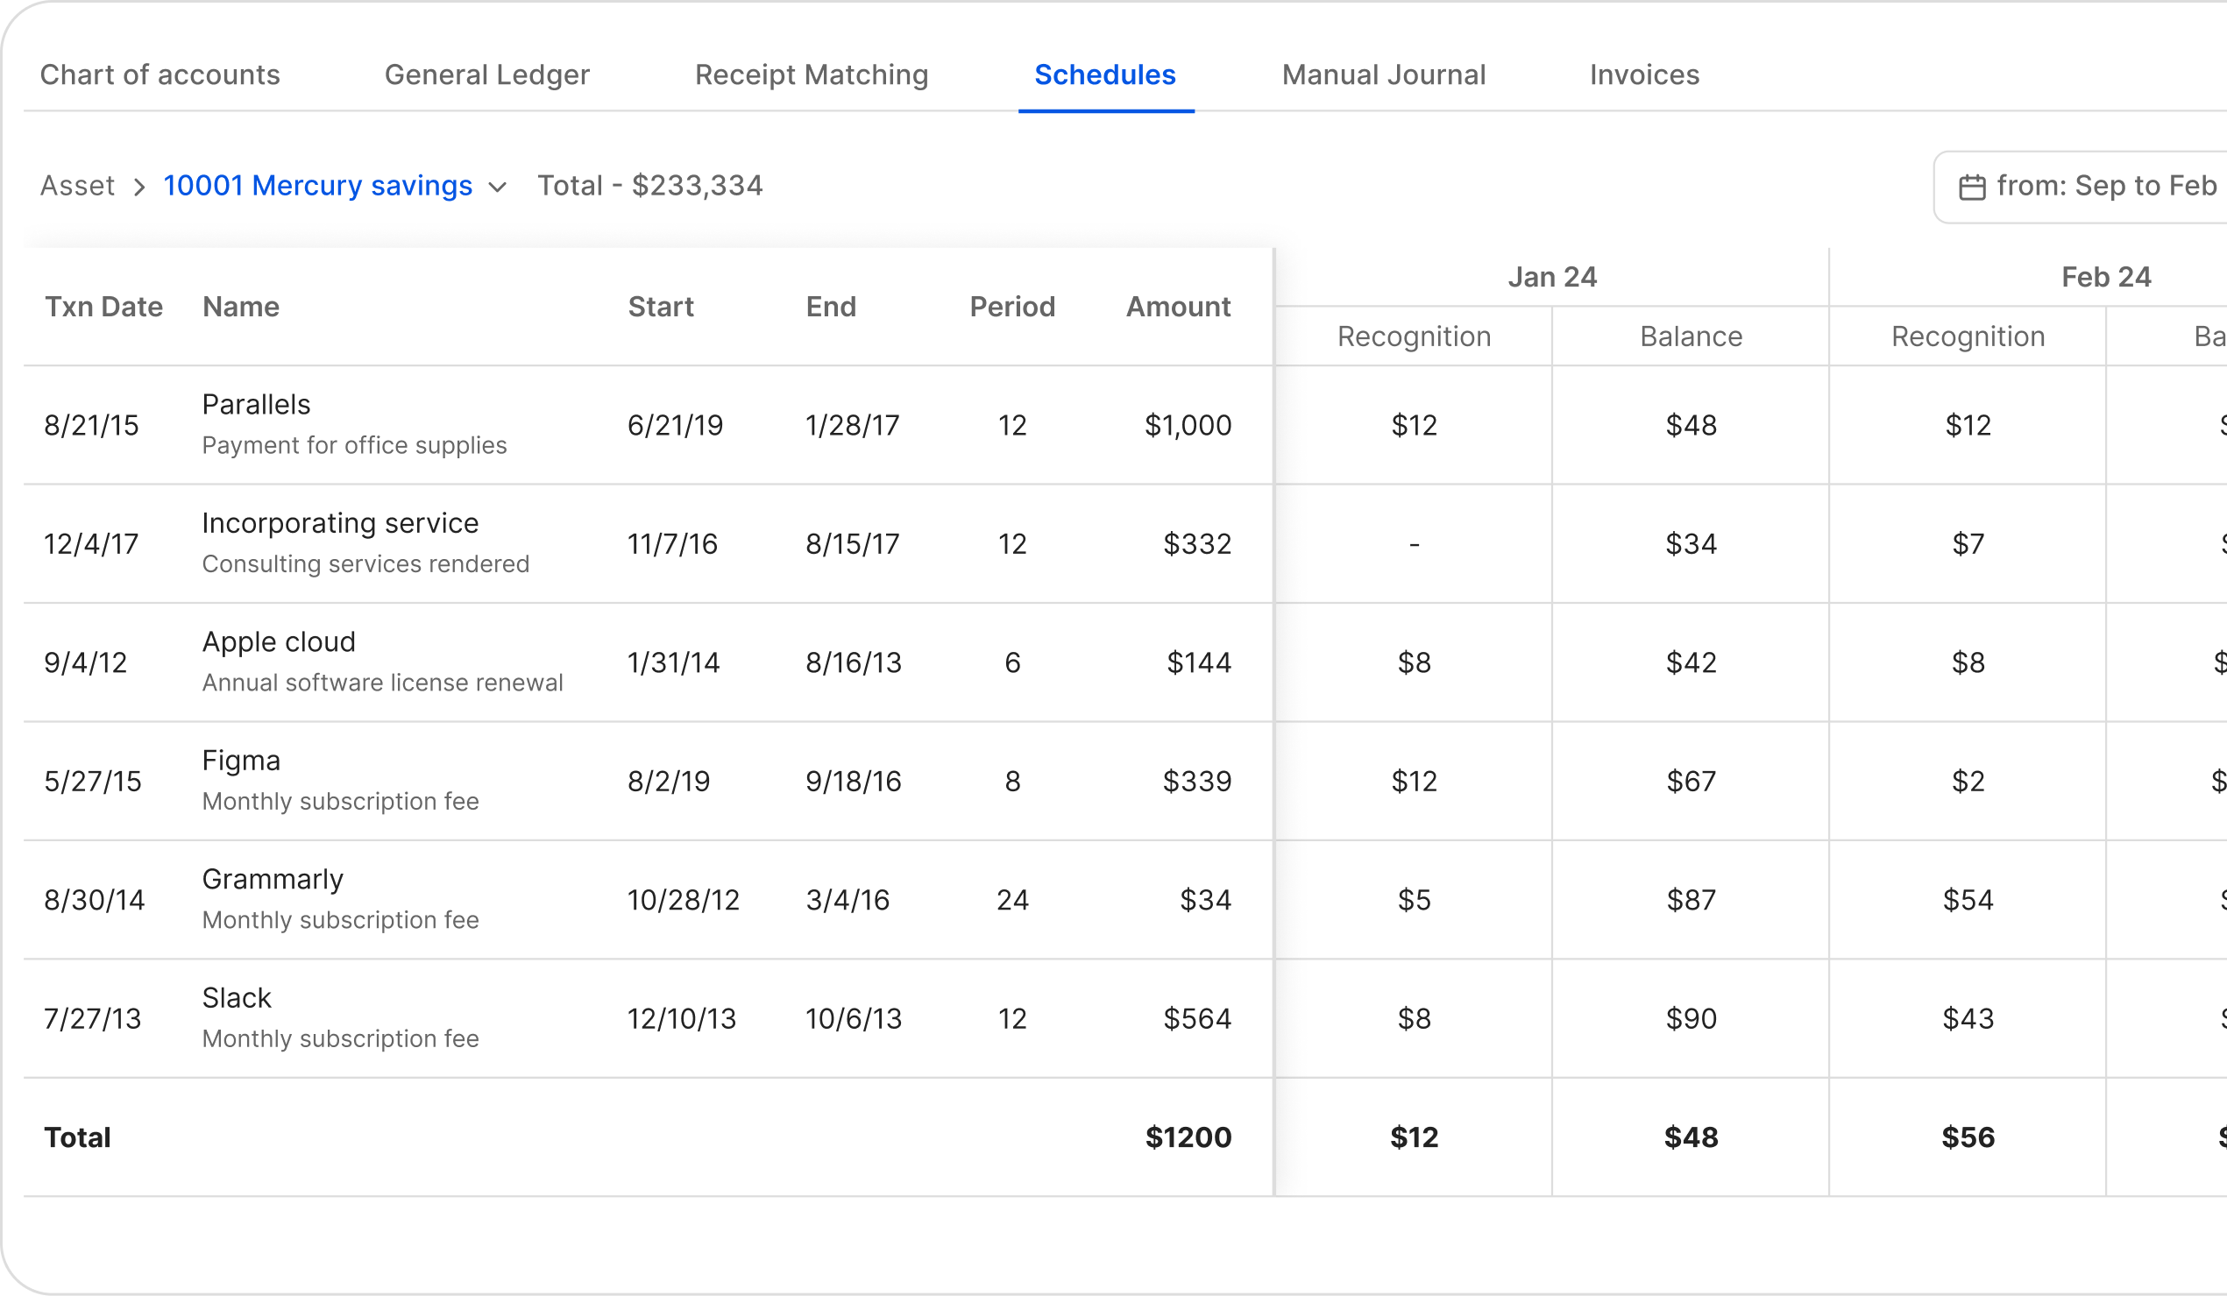Screen dimensions: 2227x1296
Task: Sort by the Amount column header
Action: pyautogui.click(x=1177, y=307)
